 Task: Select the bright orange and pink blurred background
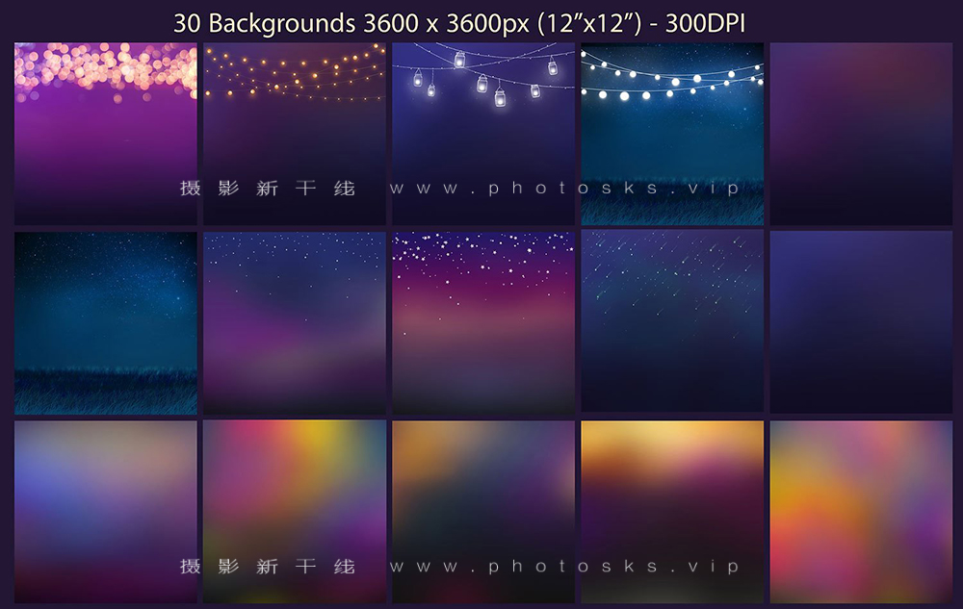pyautogui.click(x=861, y=512)
